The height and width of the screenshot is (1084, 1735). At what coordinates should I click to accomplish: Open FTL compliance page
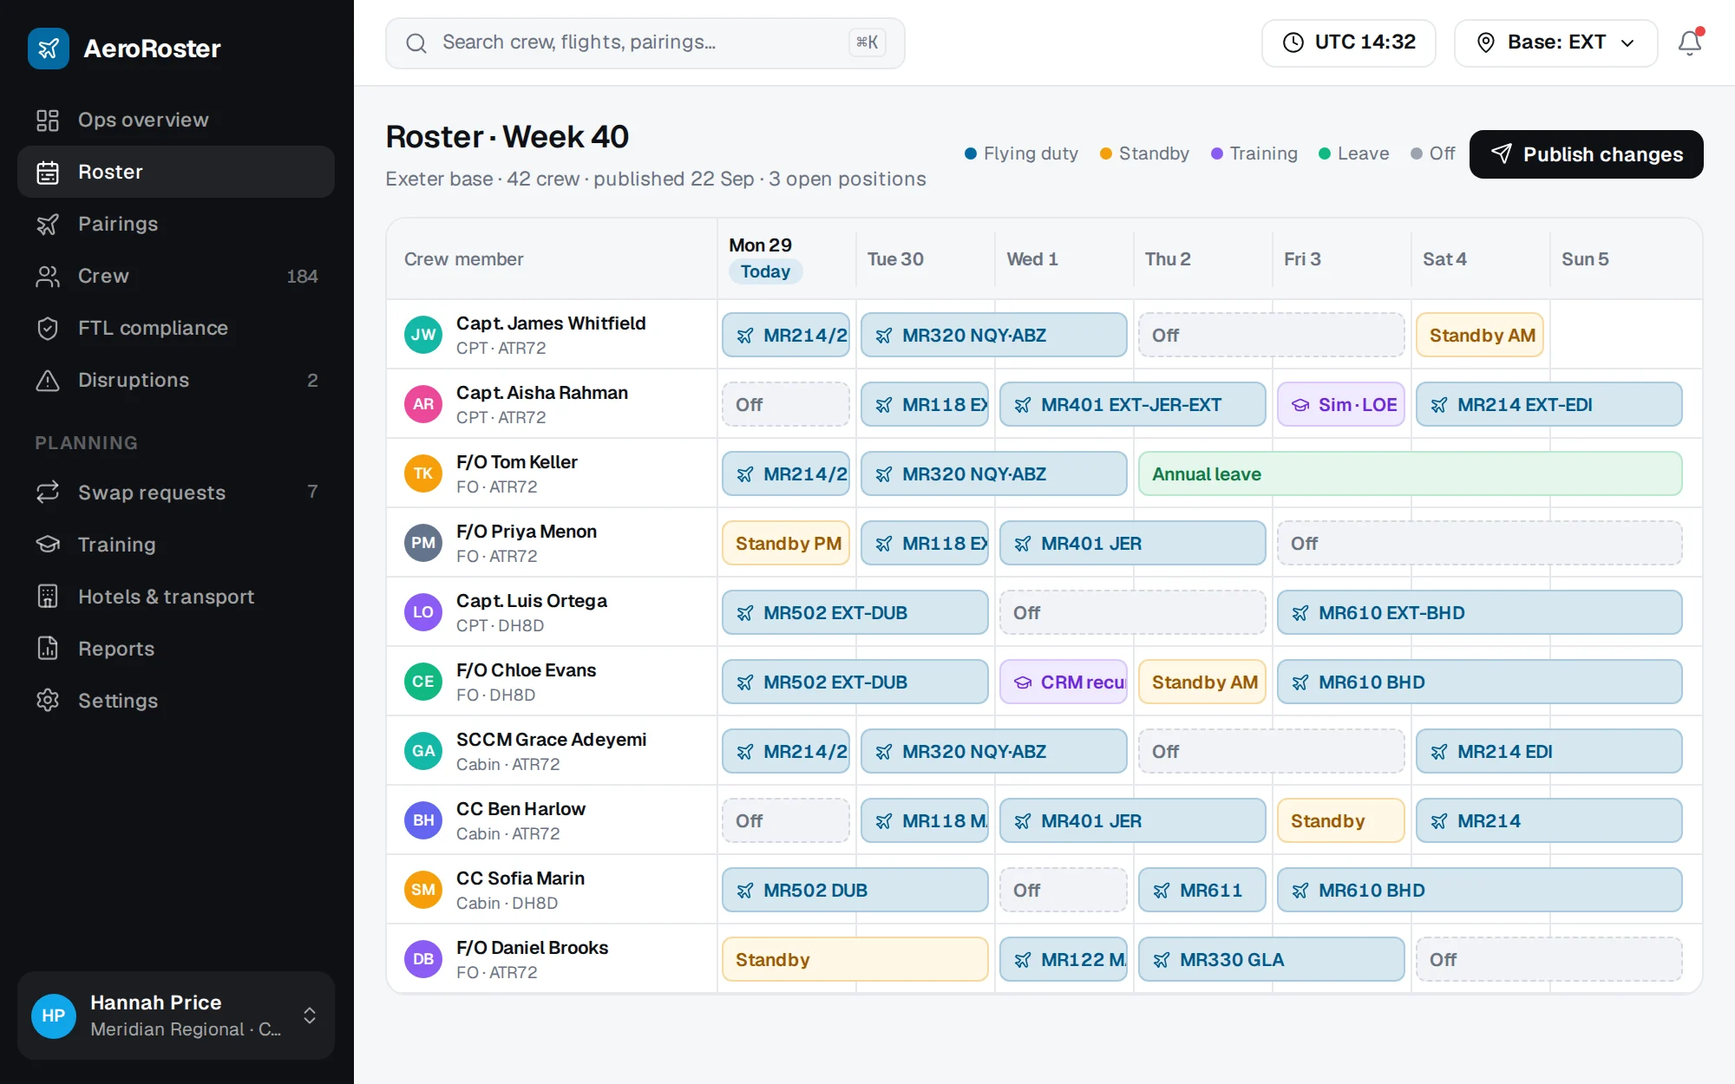coord(176,328)
